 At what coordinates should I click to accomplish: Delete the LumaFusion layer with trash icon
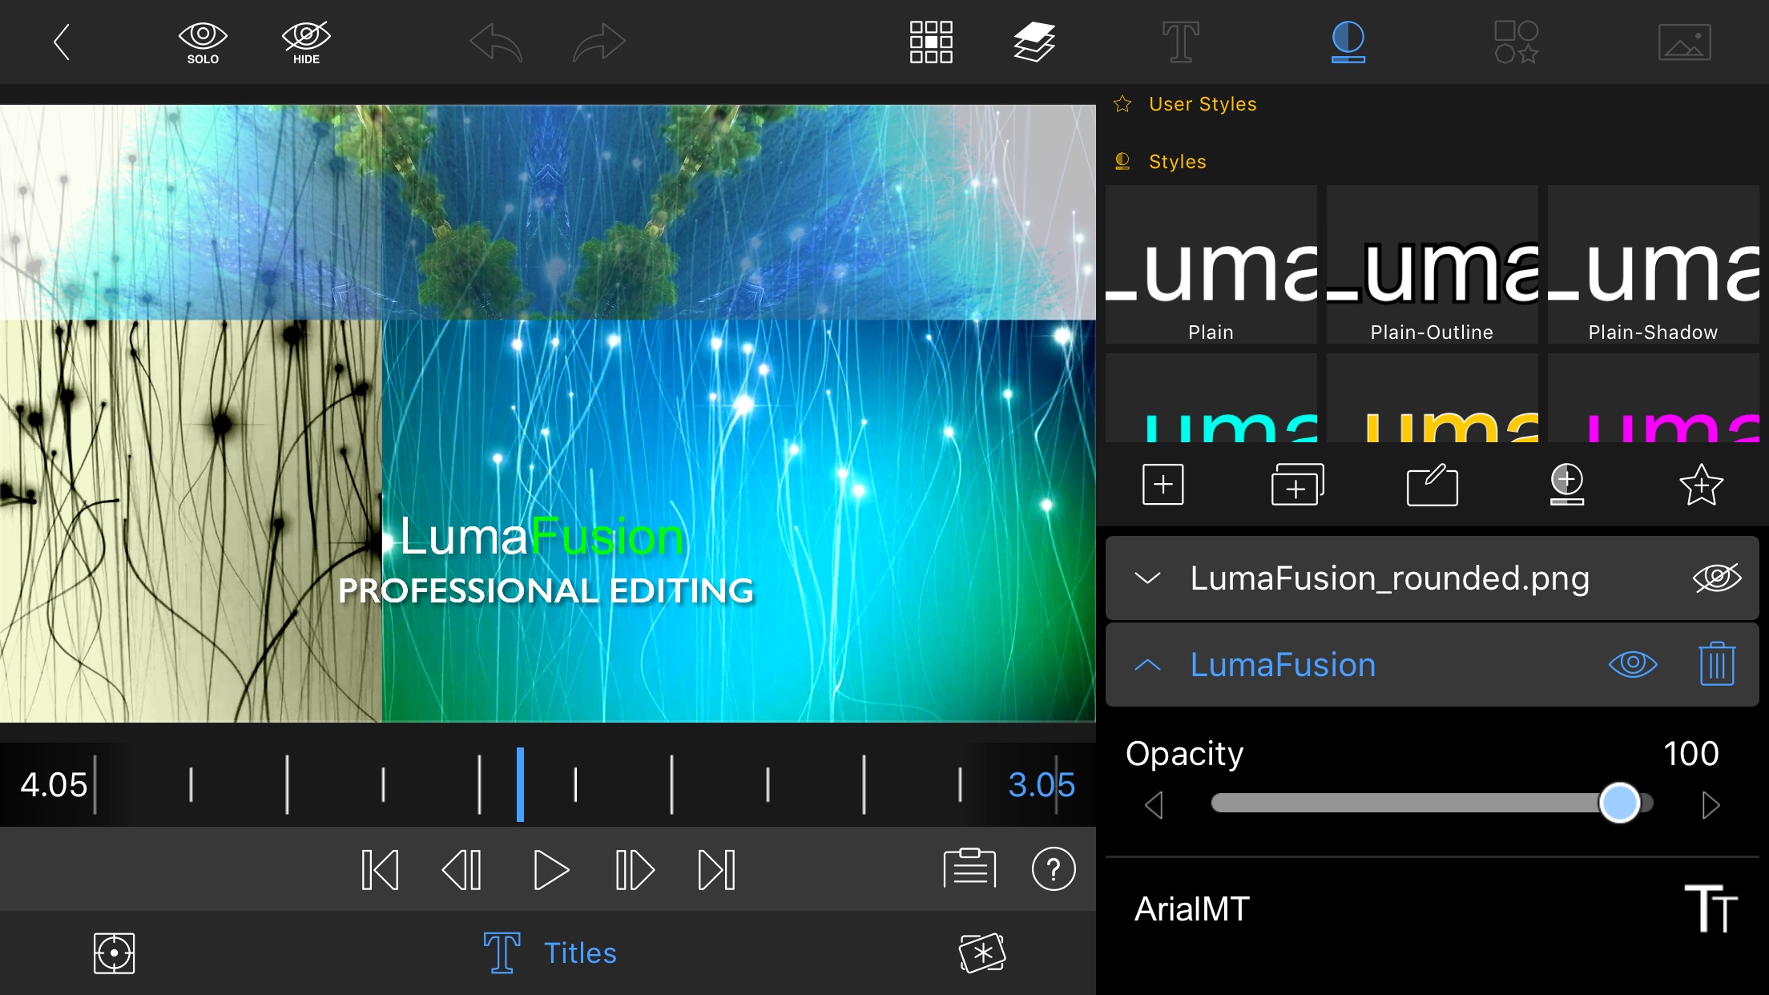tap(1717, 664)
